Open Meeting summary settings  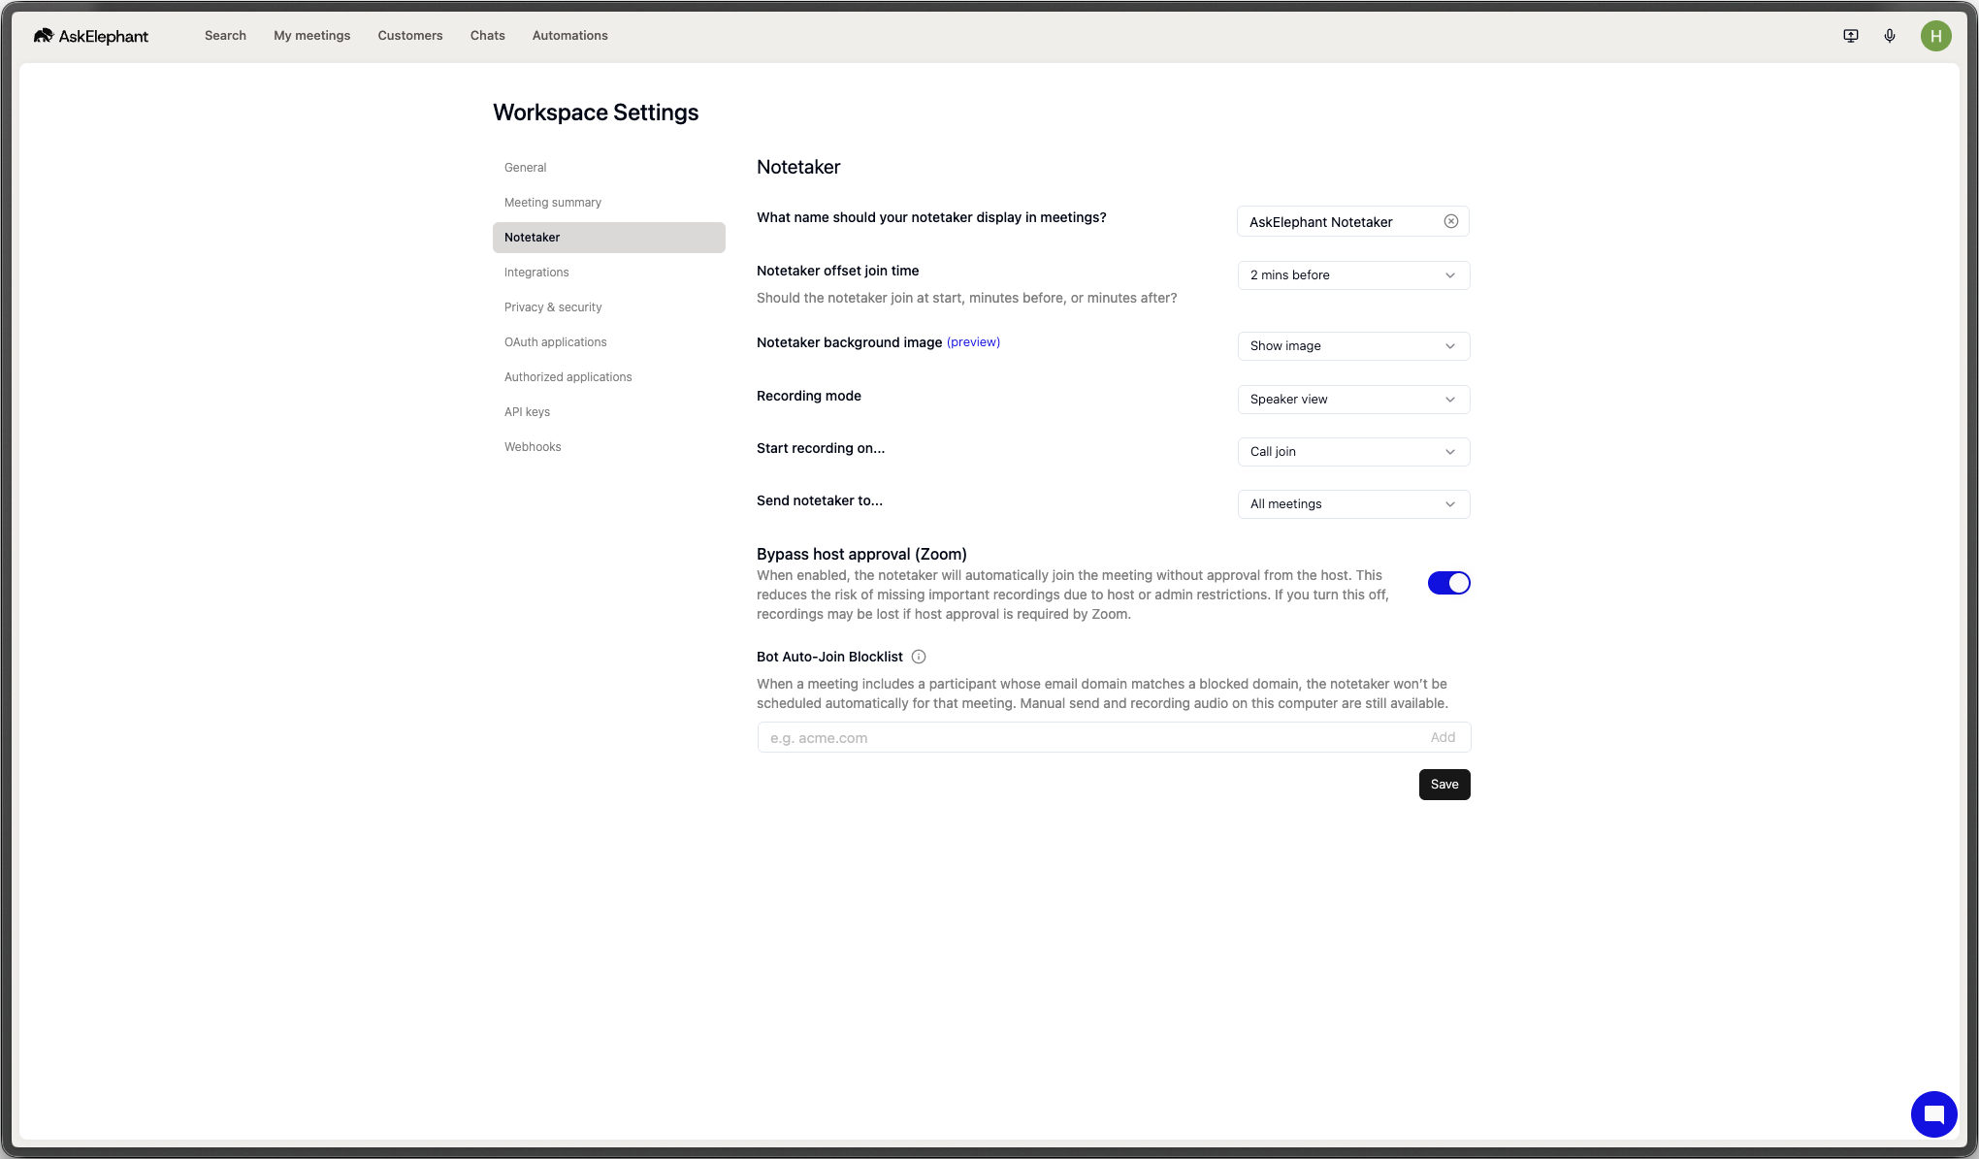point(609,203)
